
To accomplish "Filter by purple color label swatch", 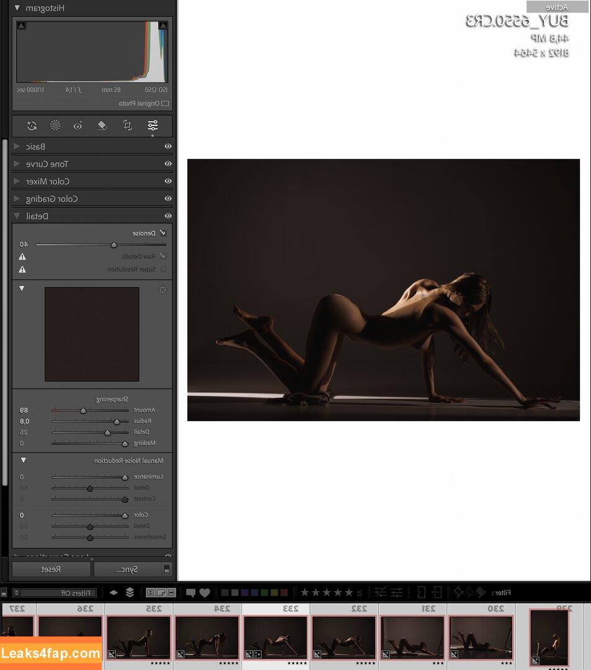I will 245,592.
